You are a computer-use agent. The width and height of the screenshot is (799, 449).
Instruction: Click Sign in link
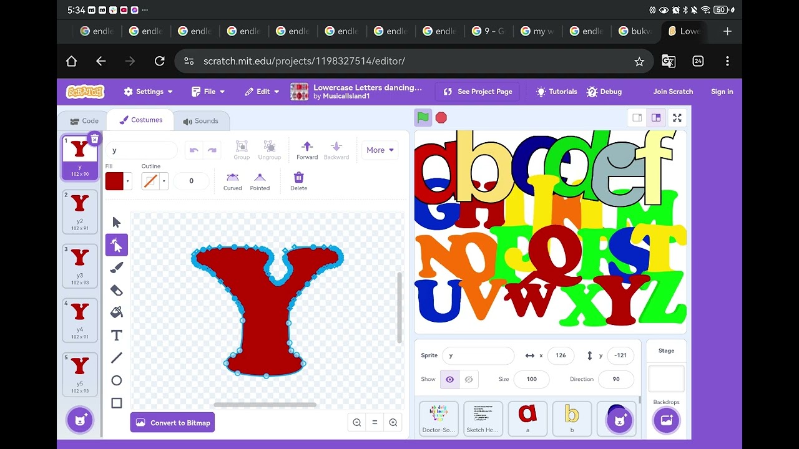[722, 92]
